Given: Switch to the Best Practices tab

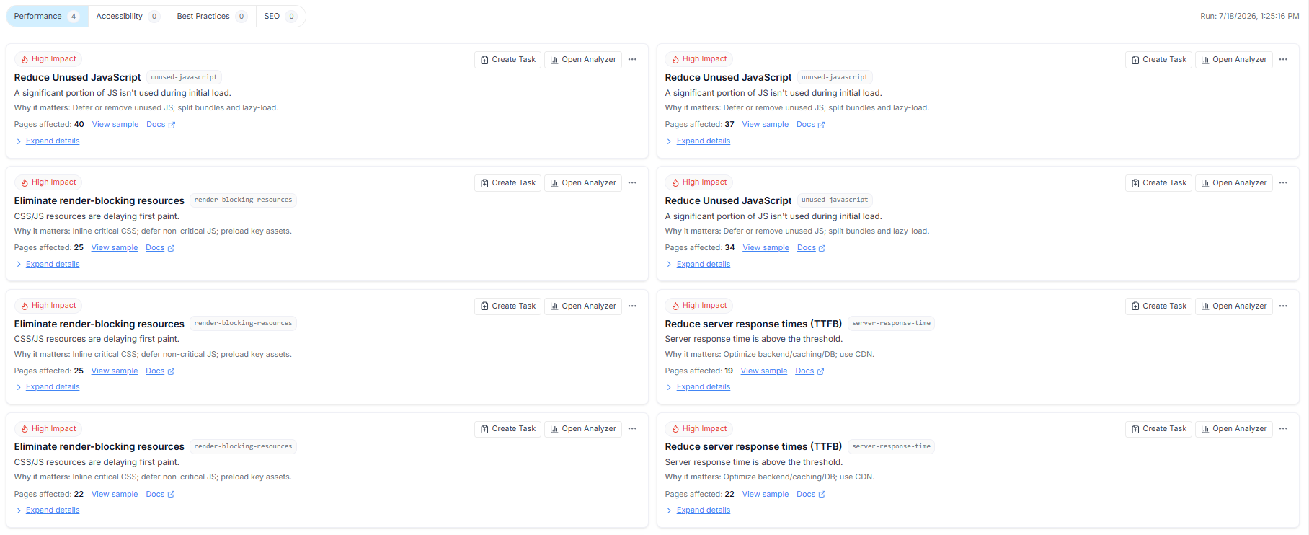Looking at the screenshot, I should tap(212, 16).
